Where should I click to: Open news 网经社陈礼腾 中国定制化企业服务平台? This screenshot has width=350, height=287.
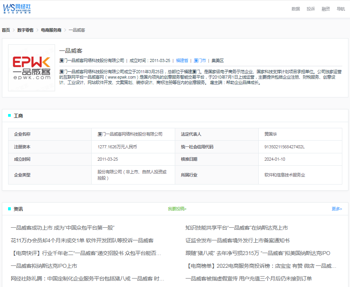click(87, 279)
